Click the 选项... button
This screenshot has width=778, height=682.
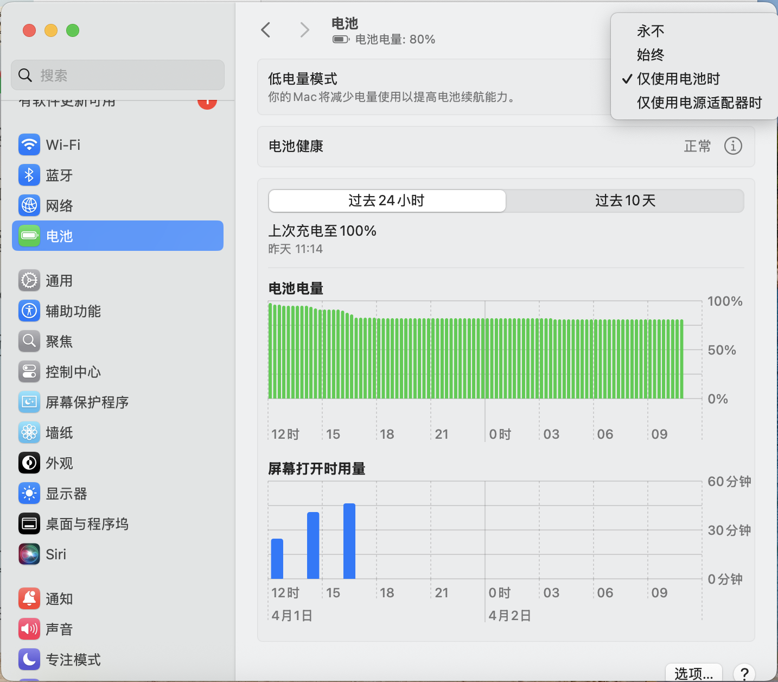[x=693, y=673]
